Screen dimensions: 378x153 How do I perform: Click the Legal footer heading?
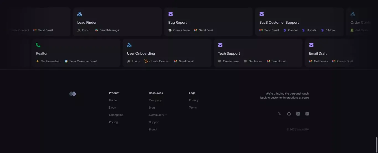coord(193,93)
